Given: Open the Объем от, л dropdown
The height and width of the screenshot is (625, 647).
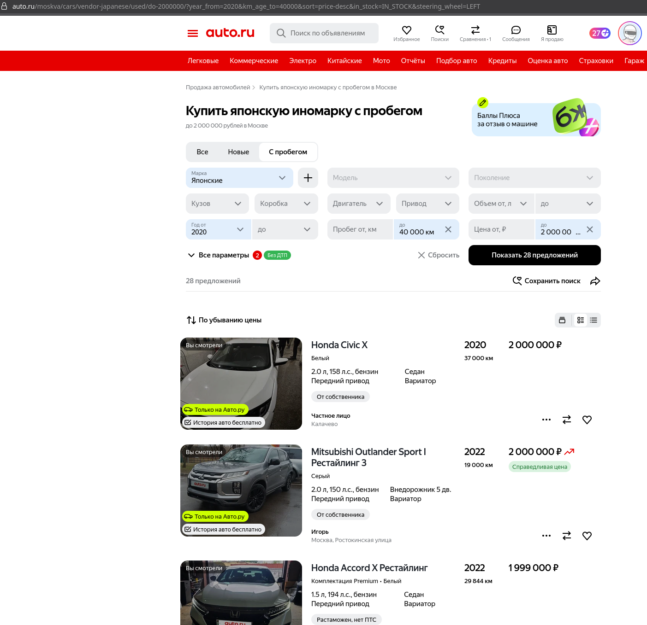Looking at the screenshot, I should (x=501, y=204).
